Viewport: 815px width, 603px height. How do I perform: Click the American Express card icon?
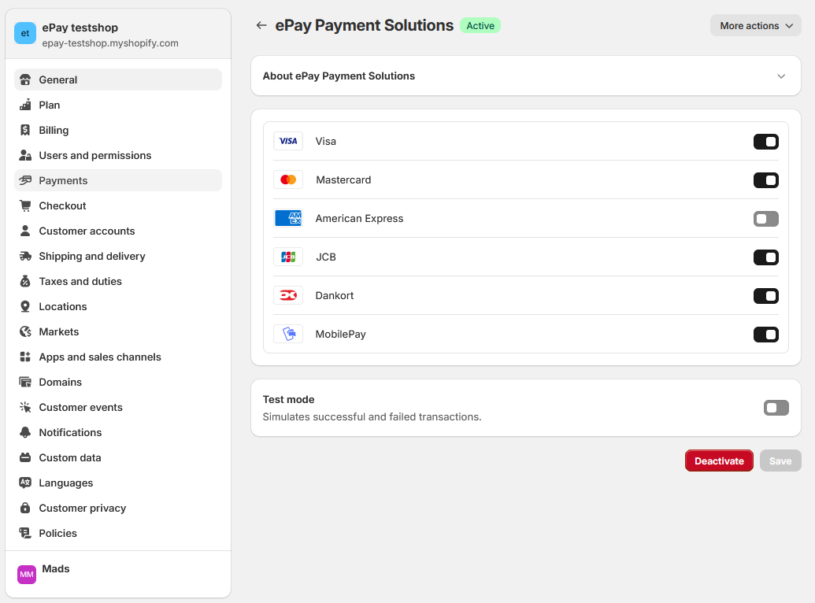tap(288, 217)
